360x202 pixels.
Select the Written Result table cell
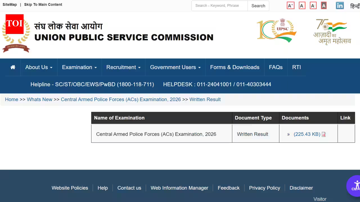click(x=256, y=134)
